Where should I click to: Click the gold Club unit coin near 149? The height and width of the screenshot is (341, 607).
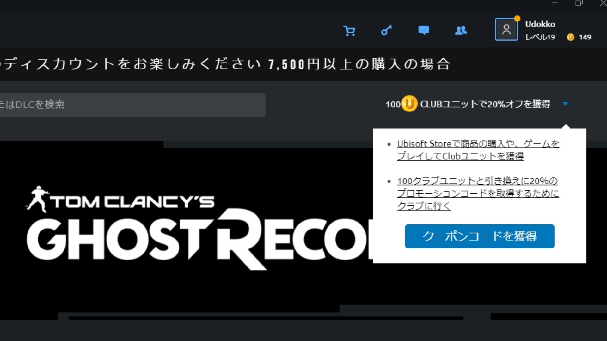click(571, 37)
